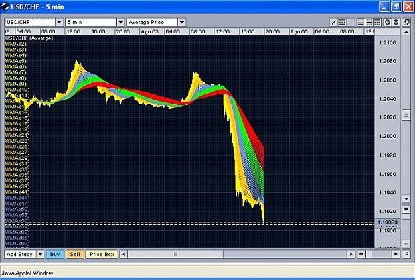This screenshot has height=280, width=415.
Task: Click the vertical scrollbar thumb
Action: (x=406, y=115)
